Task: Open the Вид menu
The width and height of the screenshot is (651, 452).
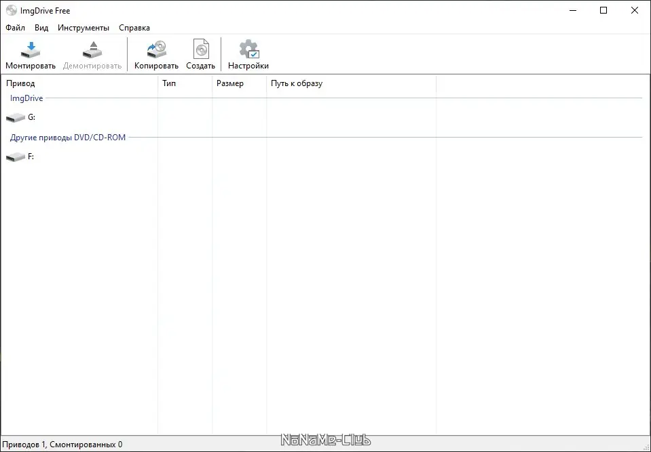Action: point(41,28)
